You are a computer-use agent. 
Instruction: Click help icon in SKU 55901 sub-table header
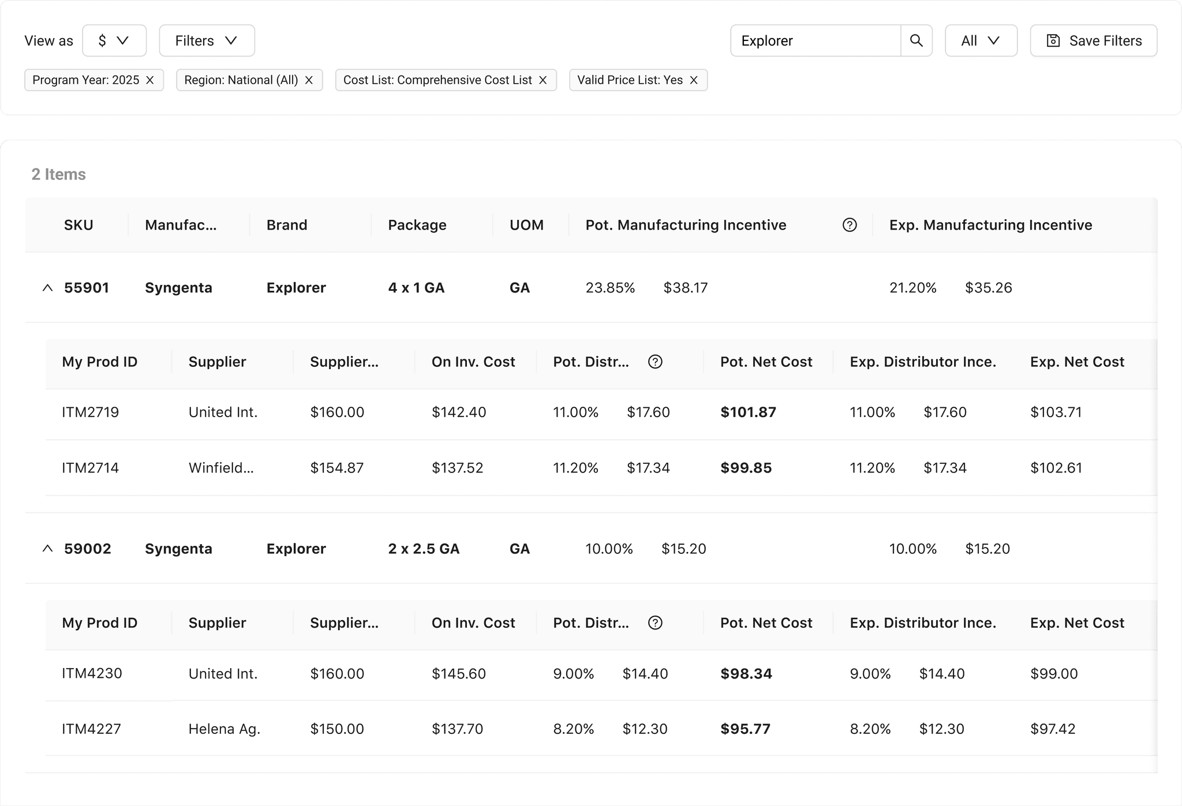click(x=655, y=362)
